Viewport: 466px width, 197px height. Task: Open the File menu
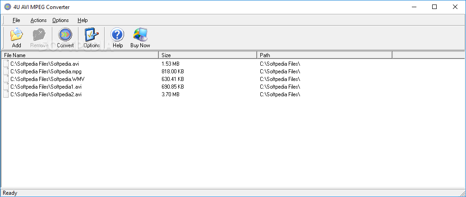(16, 20)
